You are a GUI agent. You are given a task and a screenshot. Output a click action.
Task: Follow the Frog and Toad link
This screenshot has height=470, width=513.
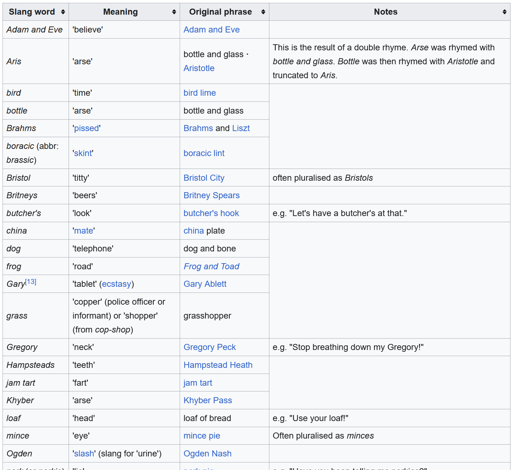click(211, 266)
